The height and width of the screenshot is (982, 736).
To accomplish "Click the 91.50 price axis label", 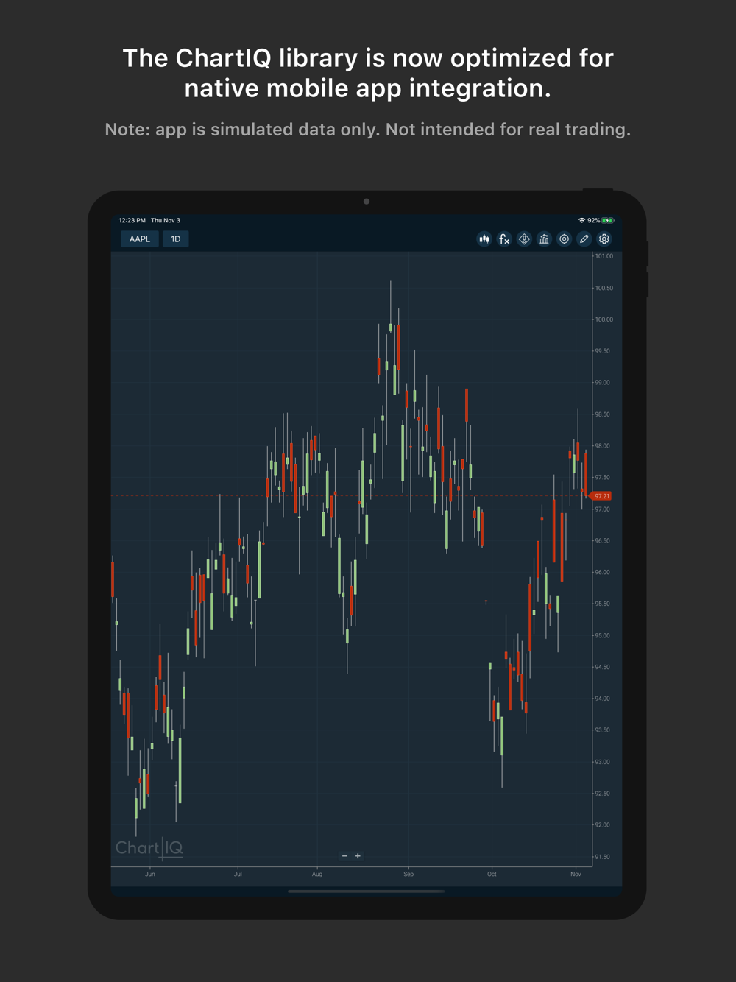I will pyautogui.click(x=603, y=857).
